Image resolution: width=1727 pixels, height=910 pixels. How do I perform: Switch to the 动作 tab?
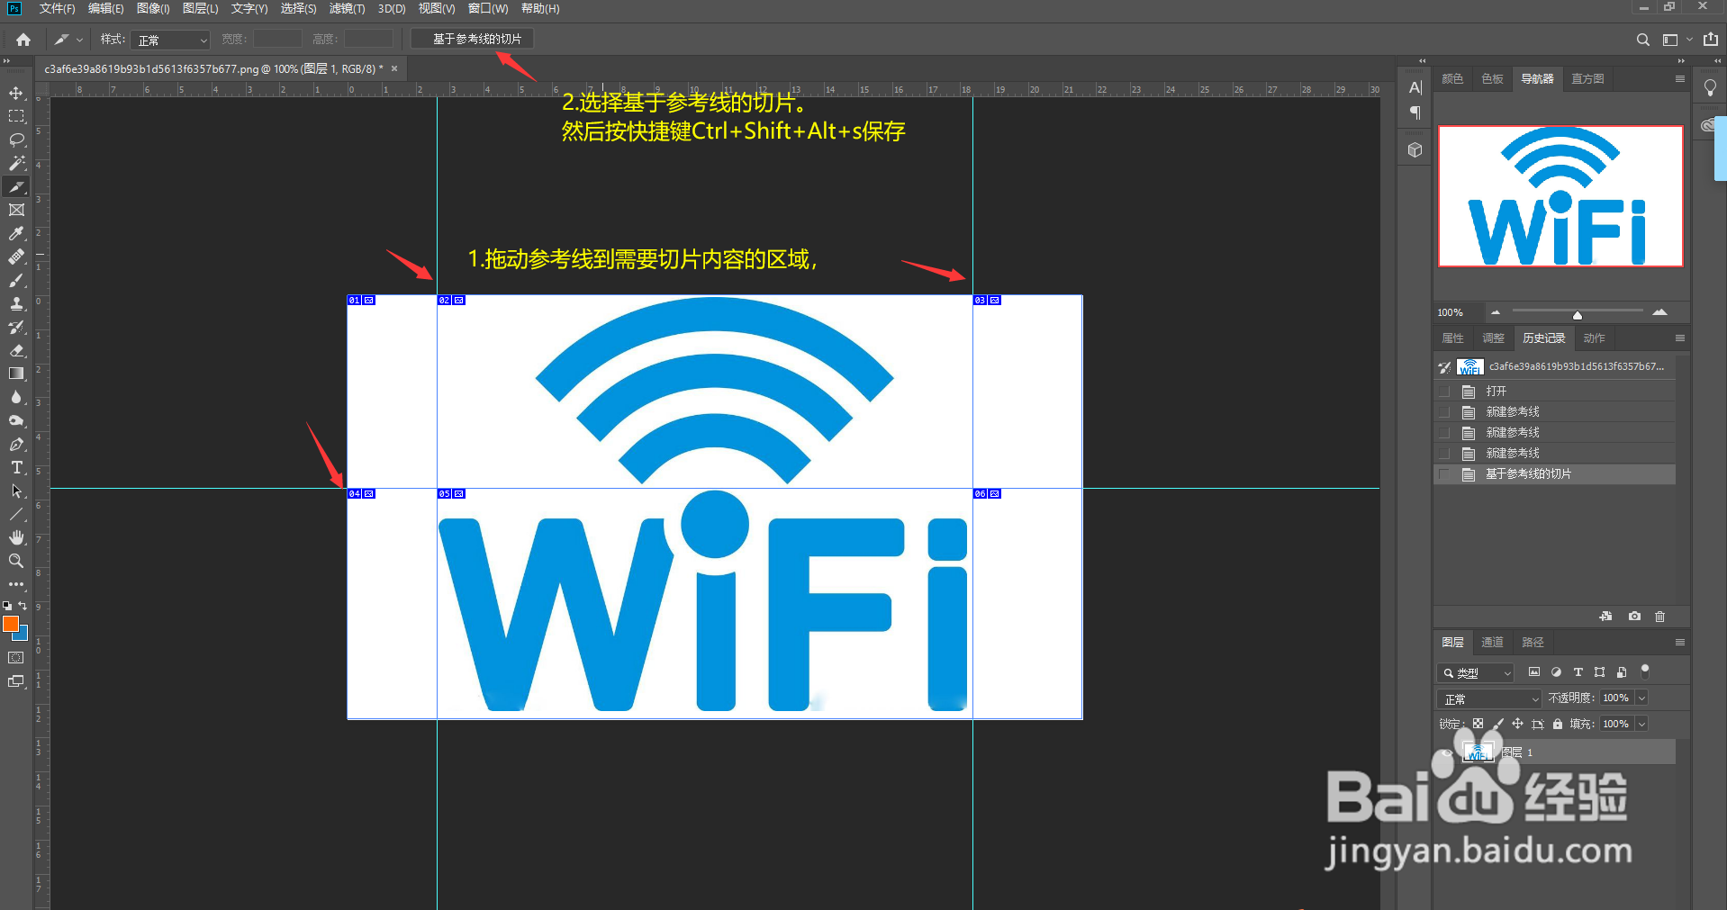(x=1594, y=338)
